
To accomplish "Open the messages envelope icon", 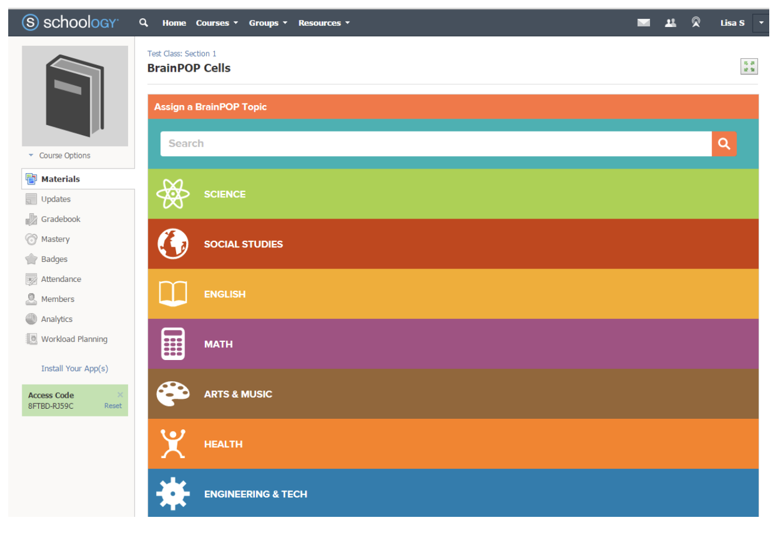I will tap(644, 23).
